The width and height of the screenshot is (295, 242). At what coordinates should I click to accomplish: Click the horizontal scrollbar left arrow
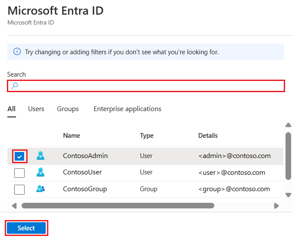point(14,206)
